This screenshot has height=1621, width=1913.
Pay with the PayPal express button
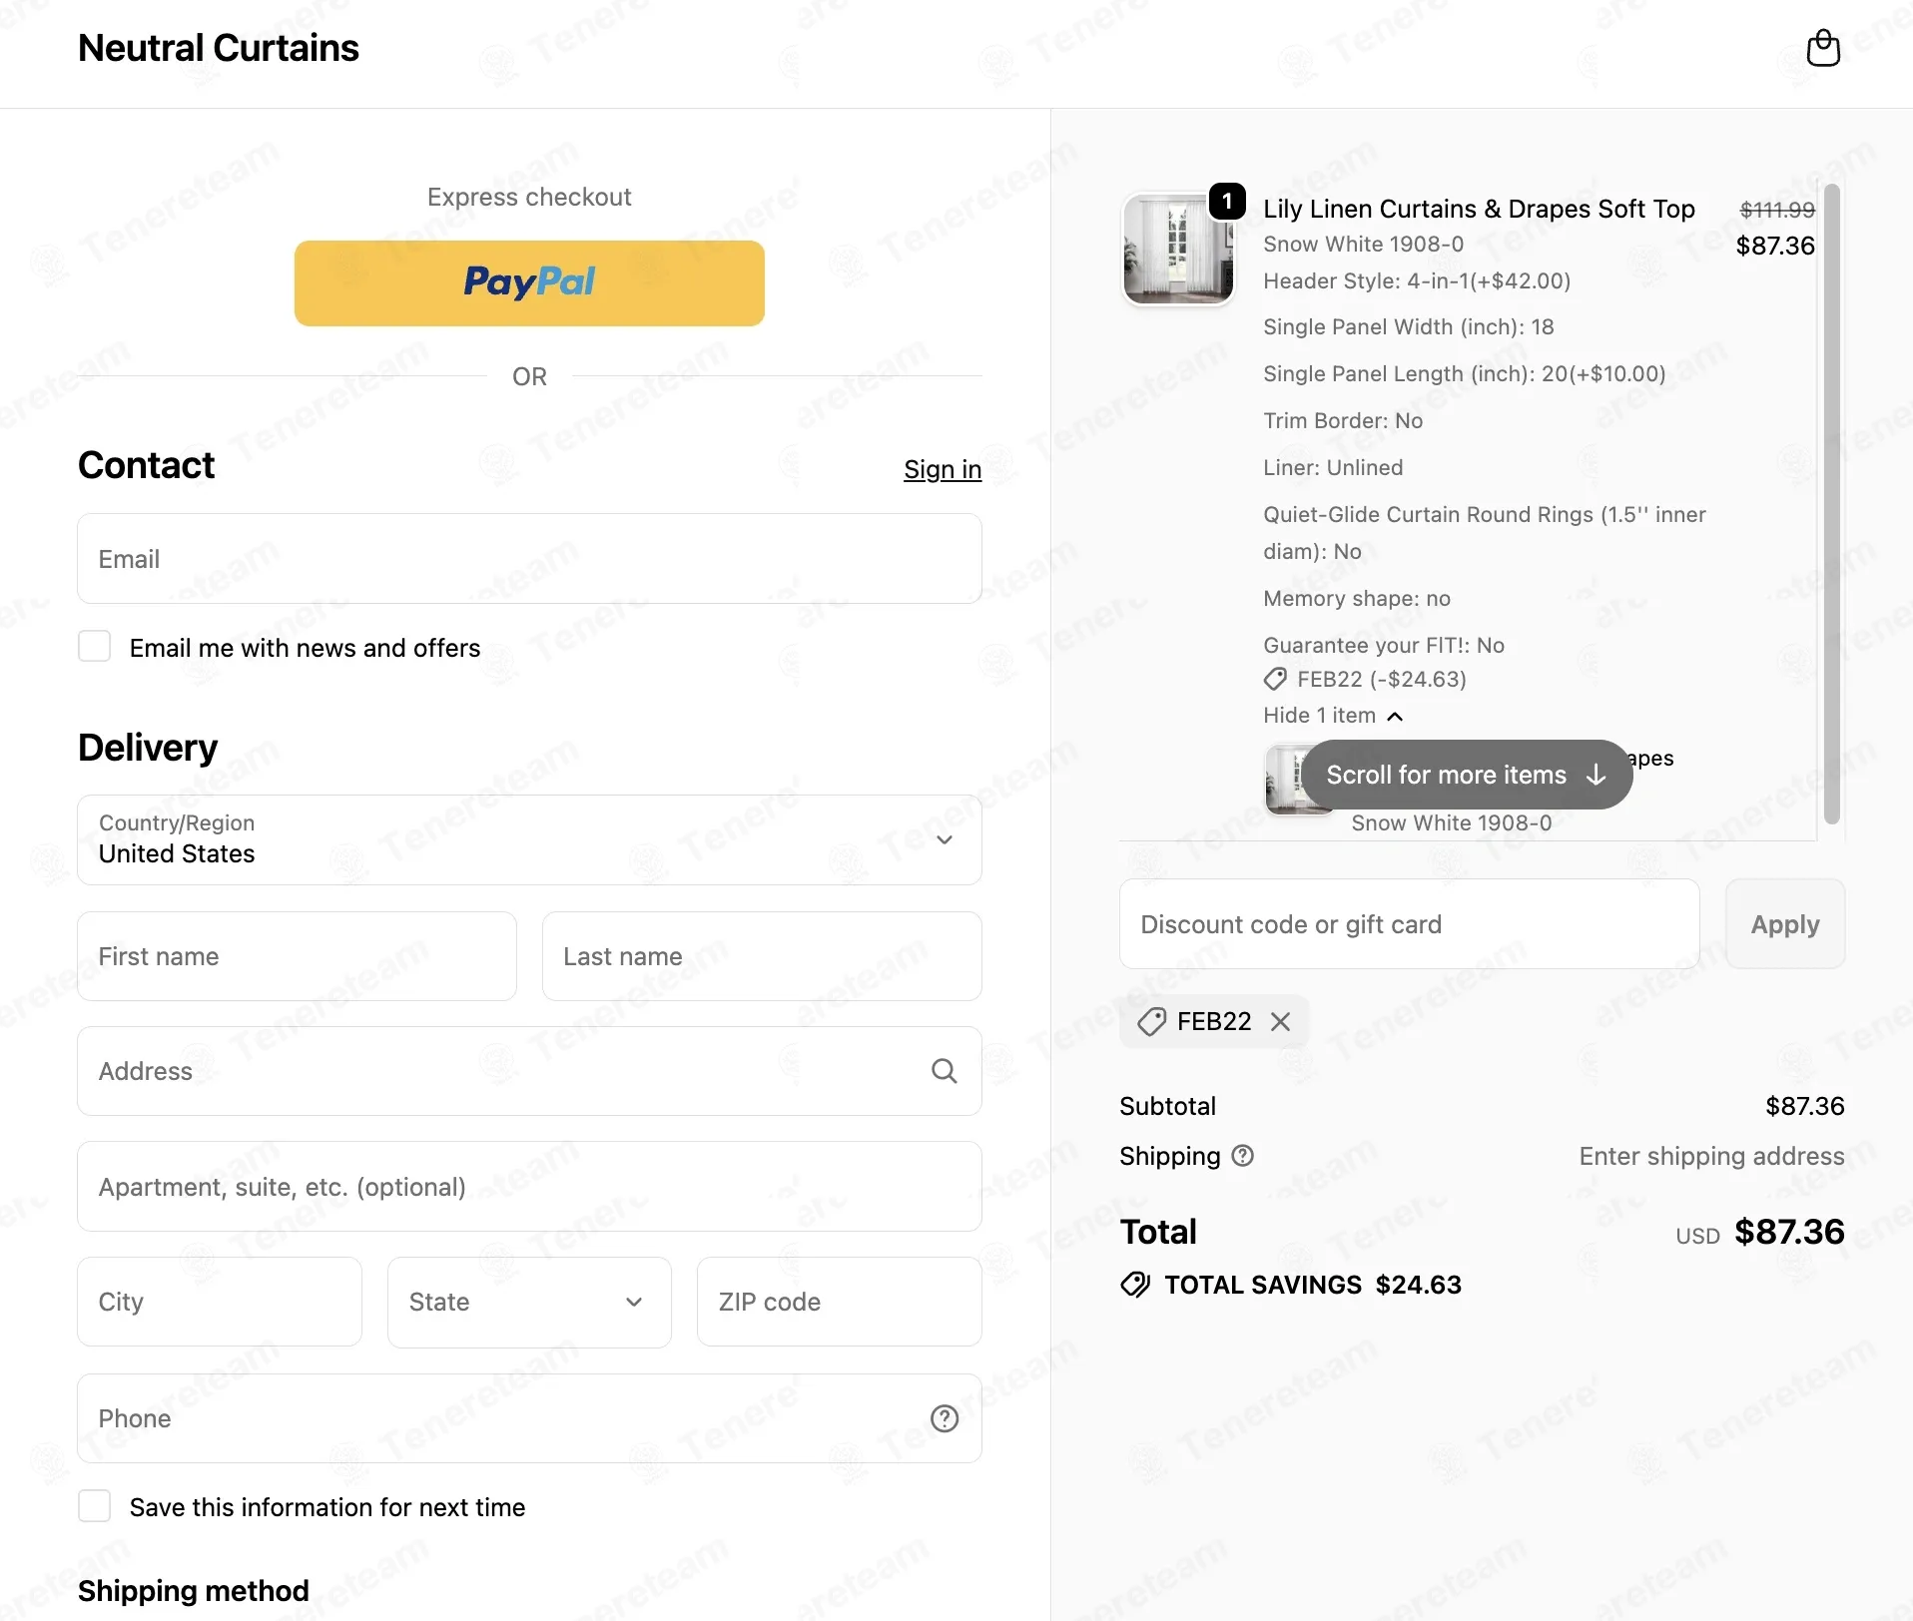pos(529,283)
